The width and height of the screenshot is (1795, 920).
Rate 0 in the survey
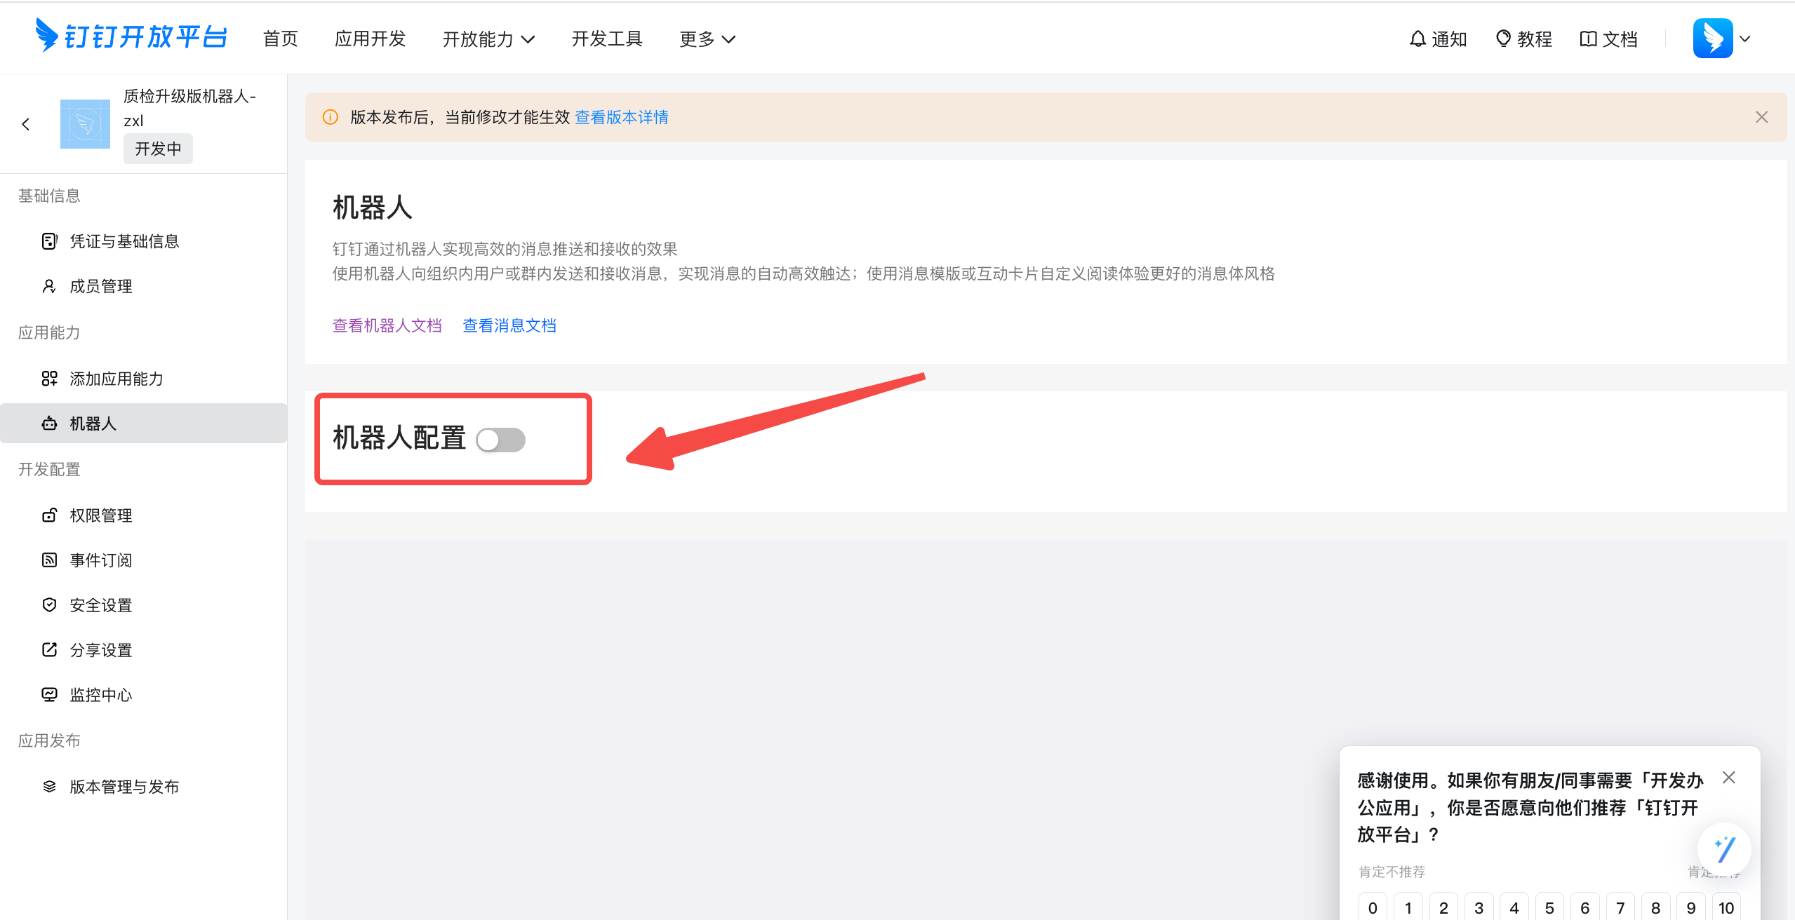pyautogui.click(x=1373, y=907)
